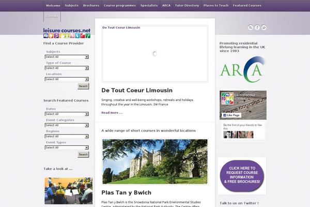Search under Find a Course Provider
This screenshot has height=207, width=310.
(83, 86)
